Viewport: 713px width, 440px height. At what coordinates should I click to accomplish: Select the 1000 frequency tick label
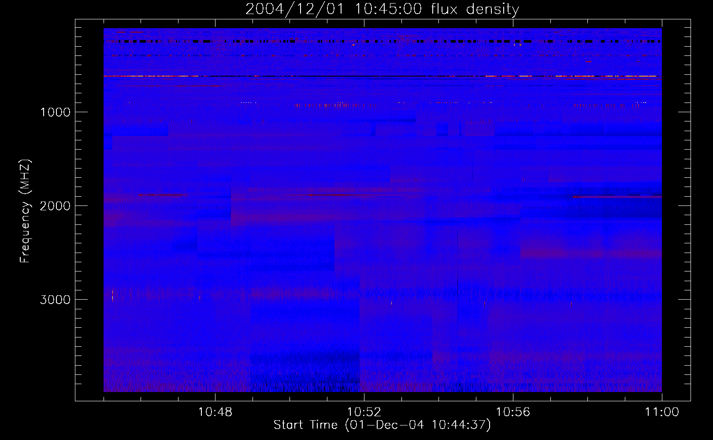coord(55,112)
